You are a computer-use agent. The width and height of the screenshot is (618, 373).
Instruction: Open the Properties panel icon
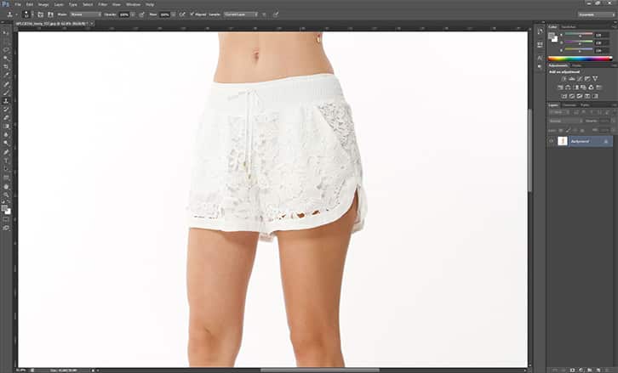click(x=540, y=44)
